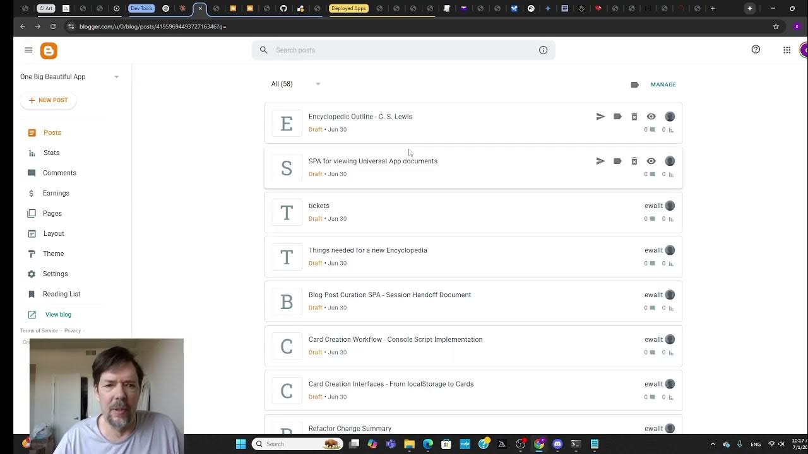Open the Google apps grid
The width and height of the screenshot is (808, 454).
coord(787,50)
